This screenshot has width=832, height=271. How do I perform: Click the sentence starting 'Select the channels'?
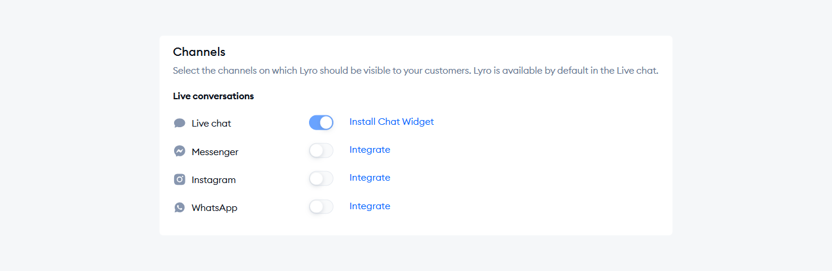click(321, 71)
